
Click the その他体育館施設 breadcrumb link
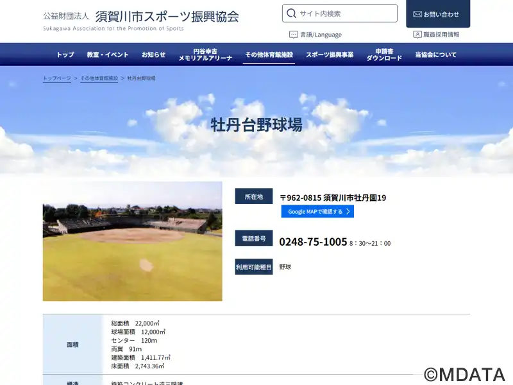point(99,78)
